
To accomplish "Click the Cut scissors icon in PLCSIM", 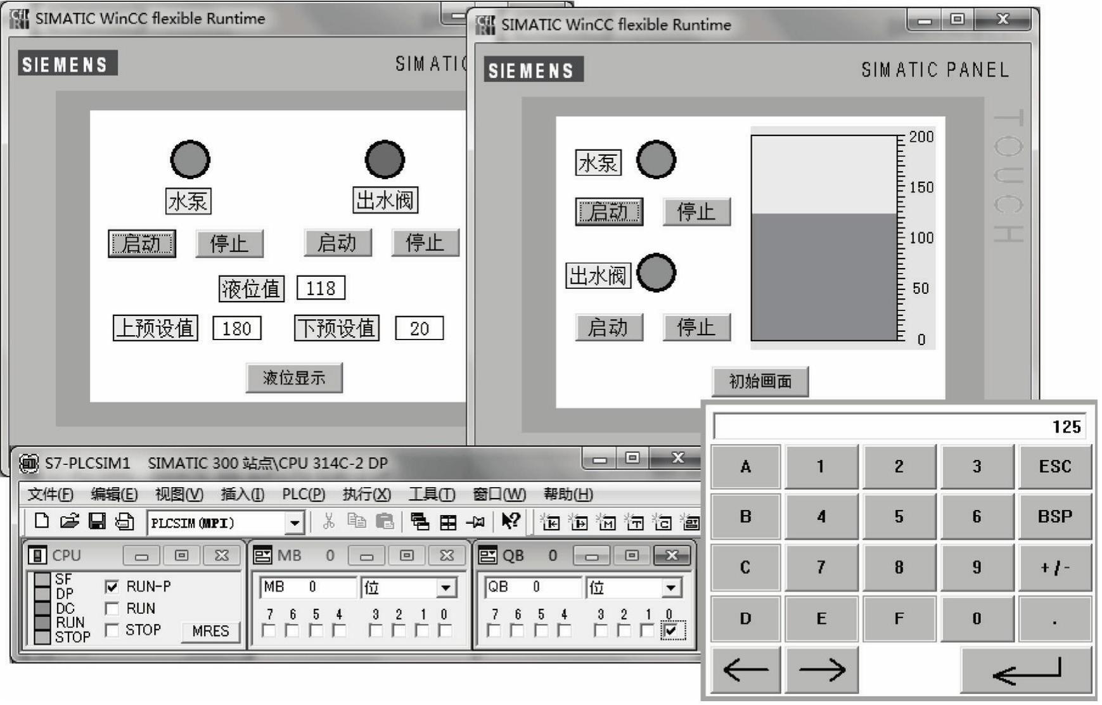I will (x=328, y=522).
